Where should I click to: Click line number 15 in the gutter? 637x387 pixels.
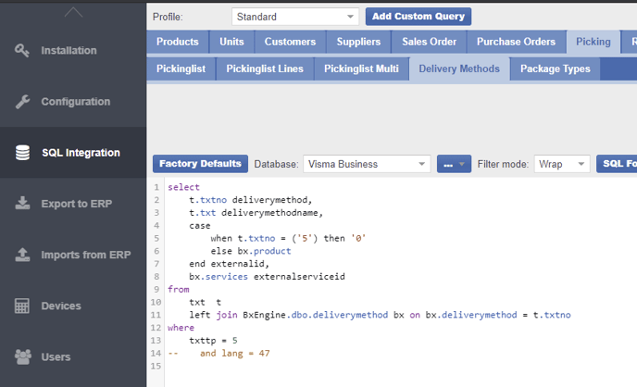click(156, 367)
